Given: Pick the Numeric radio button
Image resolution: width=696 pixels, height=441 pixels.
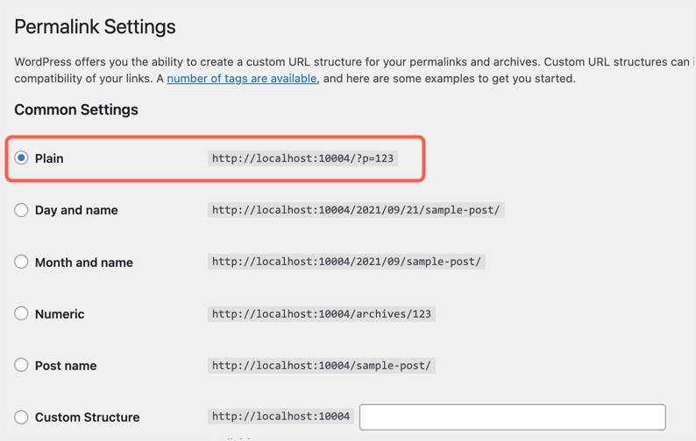Looking at the screenshot, I should click(21, 313).
